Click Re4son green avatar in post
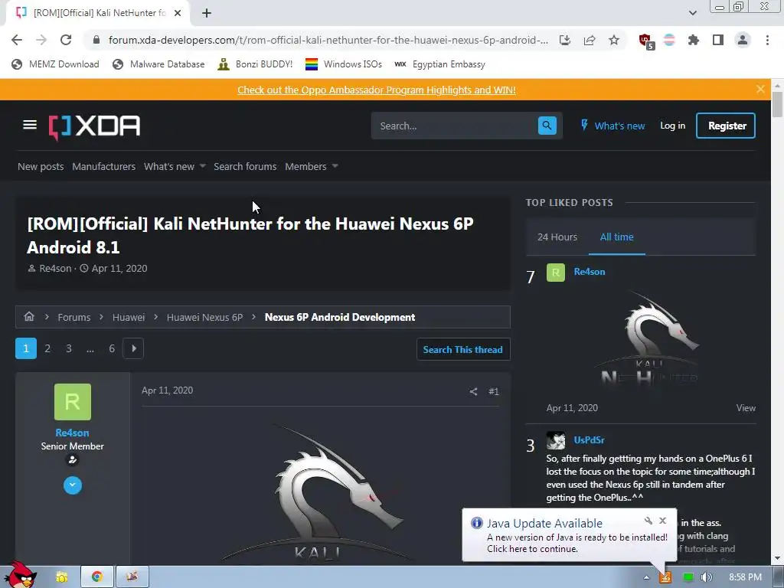 point(73,402)
